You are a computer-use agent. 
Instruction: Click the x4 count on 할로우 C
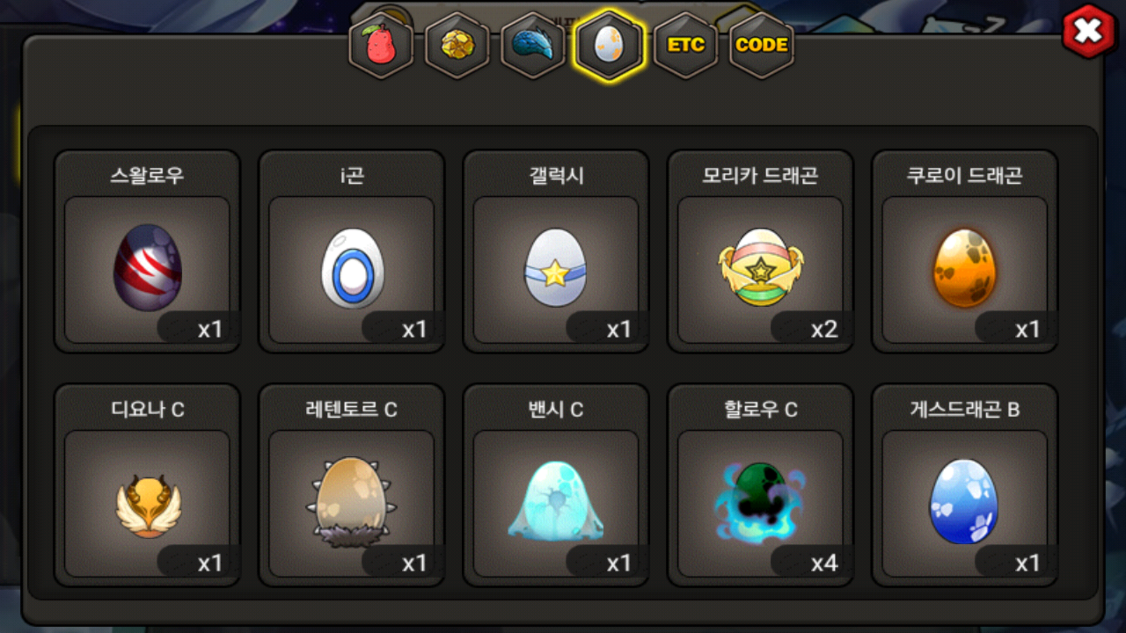[824, 563]
